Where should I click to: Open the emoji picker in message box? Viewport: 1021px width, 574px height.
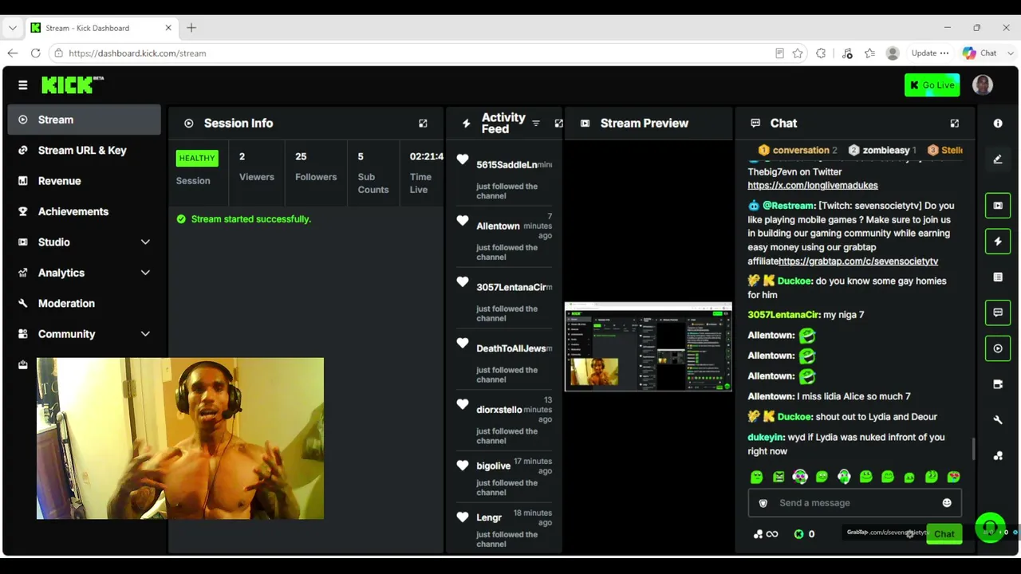click(x=947, y=503)
